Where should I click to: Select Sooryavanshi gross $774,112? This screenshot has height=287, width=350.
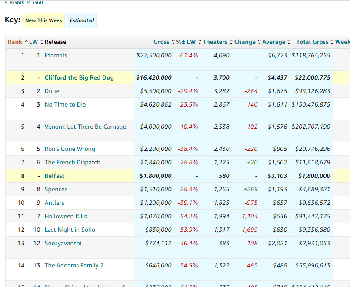click(159, 243)
